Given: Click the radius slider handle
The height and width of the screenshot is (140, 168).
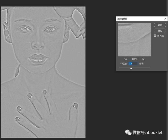Looking at the screenshot, I should pos(131,69).
